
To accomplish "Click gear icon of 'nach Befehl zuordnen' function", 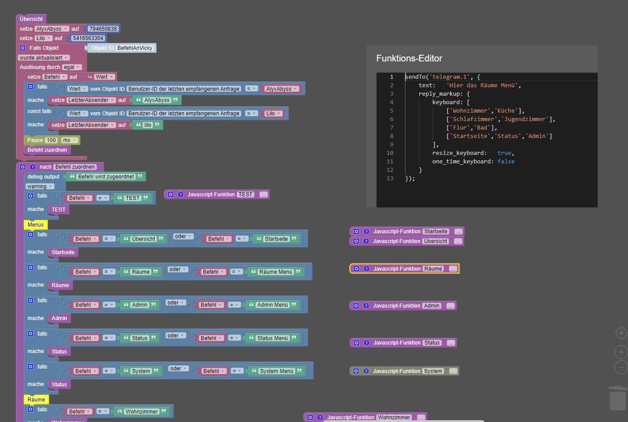I will 23,167.
